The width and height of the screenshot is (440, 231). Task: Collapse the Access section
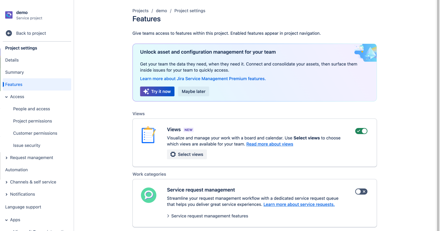pos(6,97)
